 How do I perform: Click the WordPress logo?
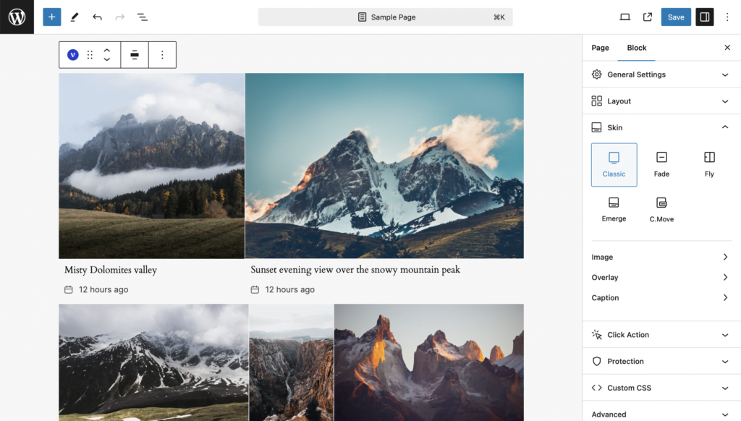17,17
